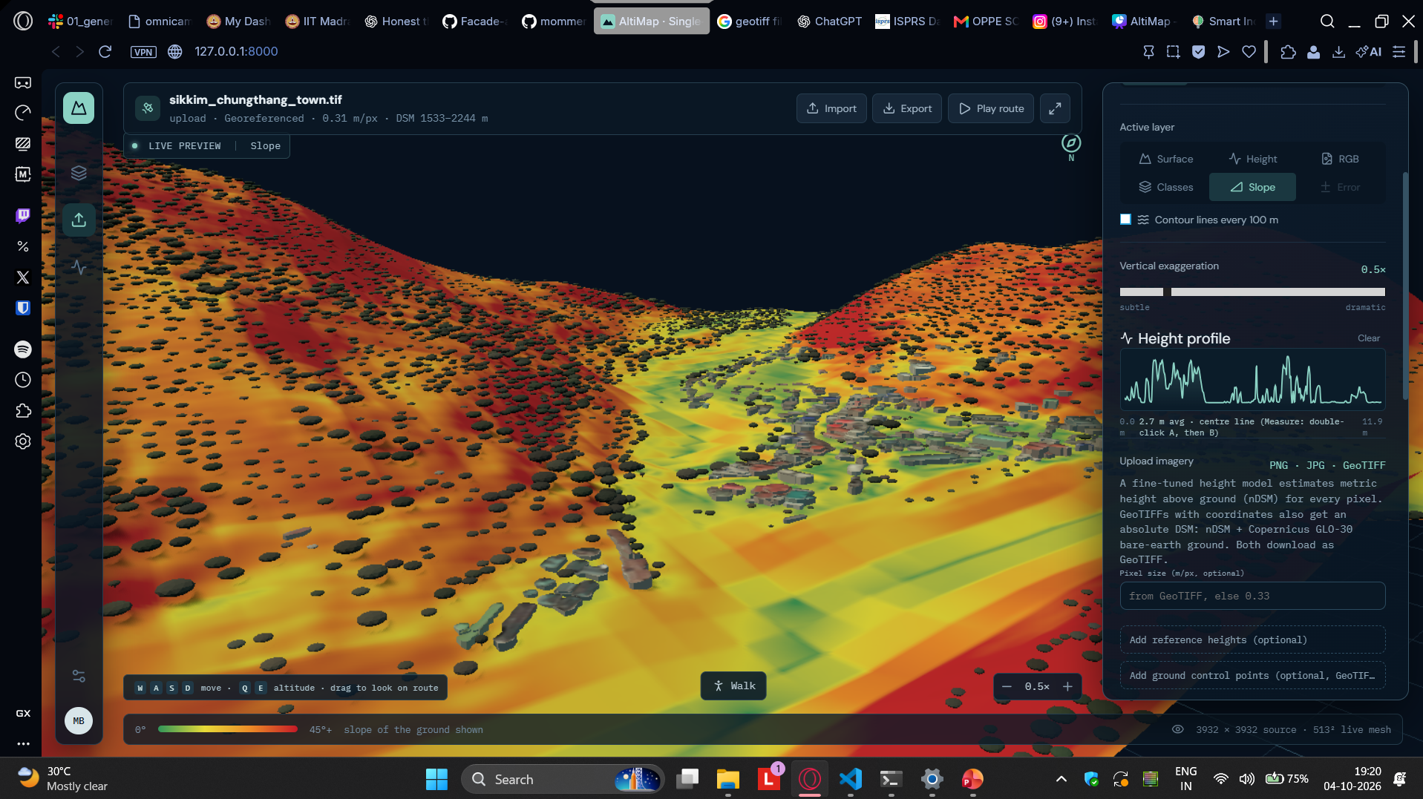Switch to the ISPRS tab
Screen dimensions: 1423x799
[907, 22]
